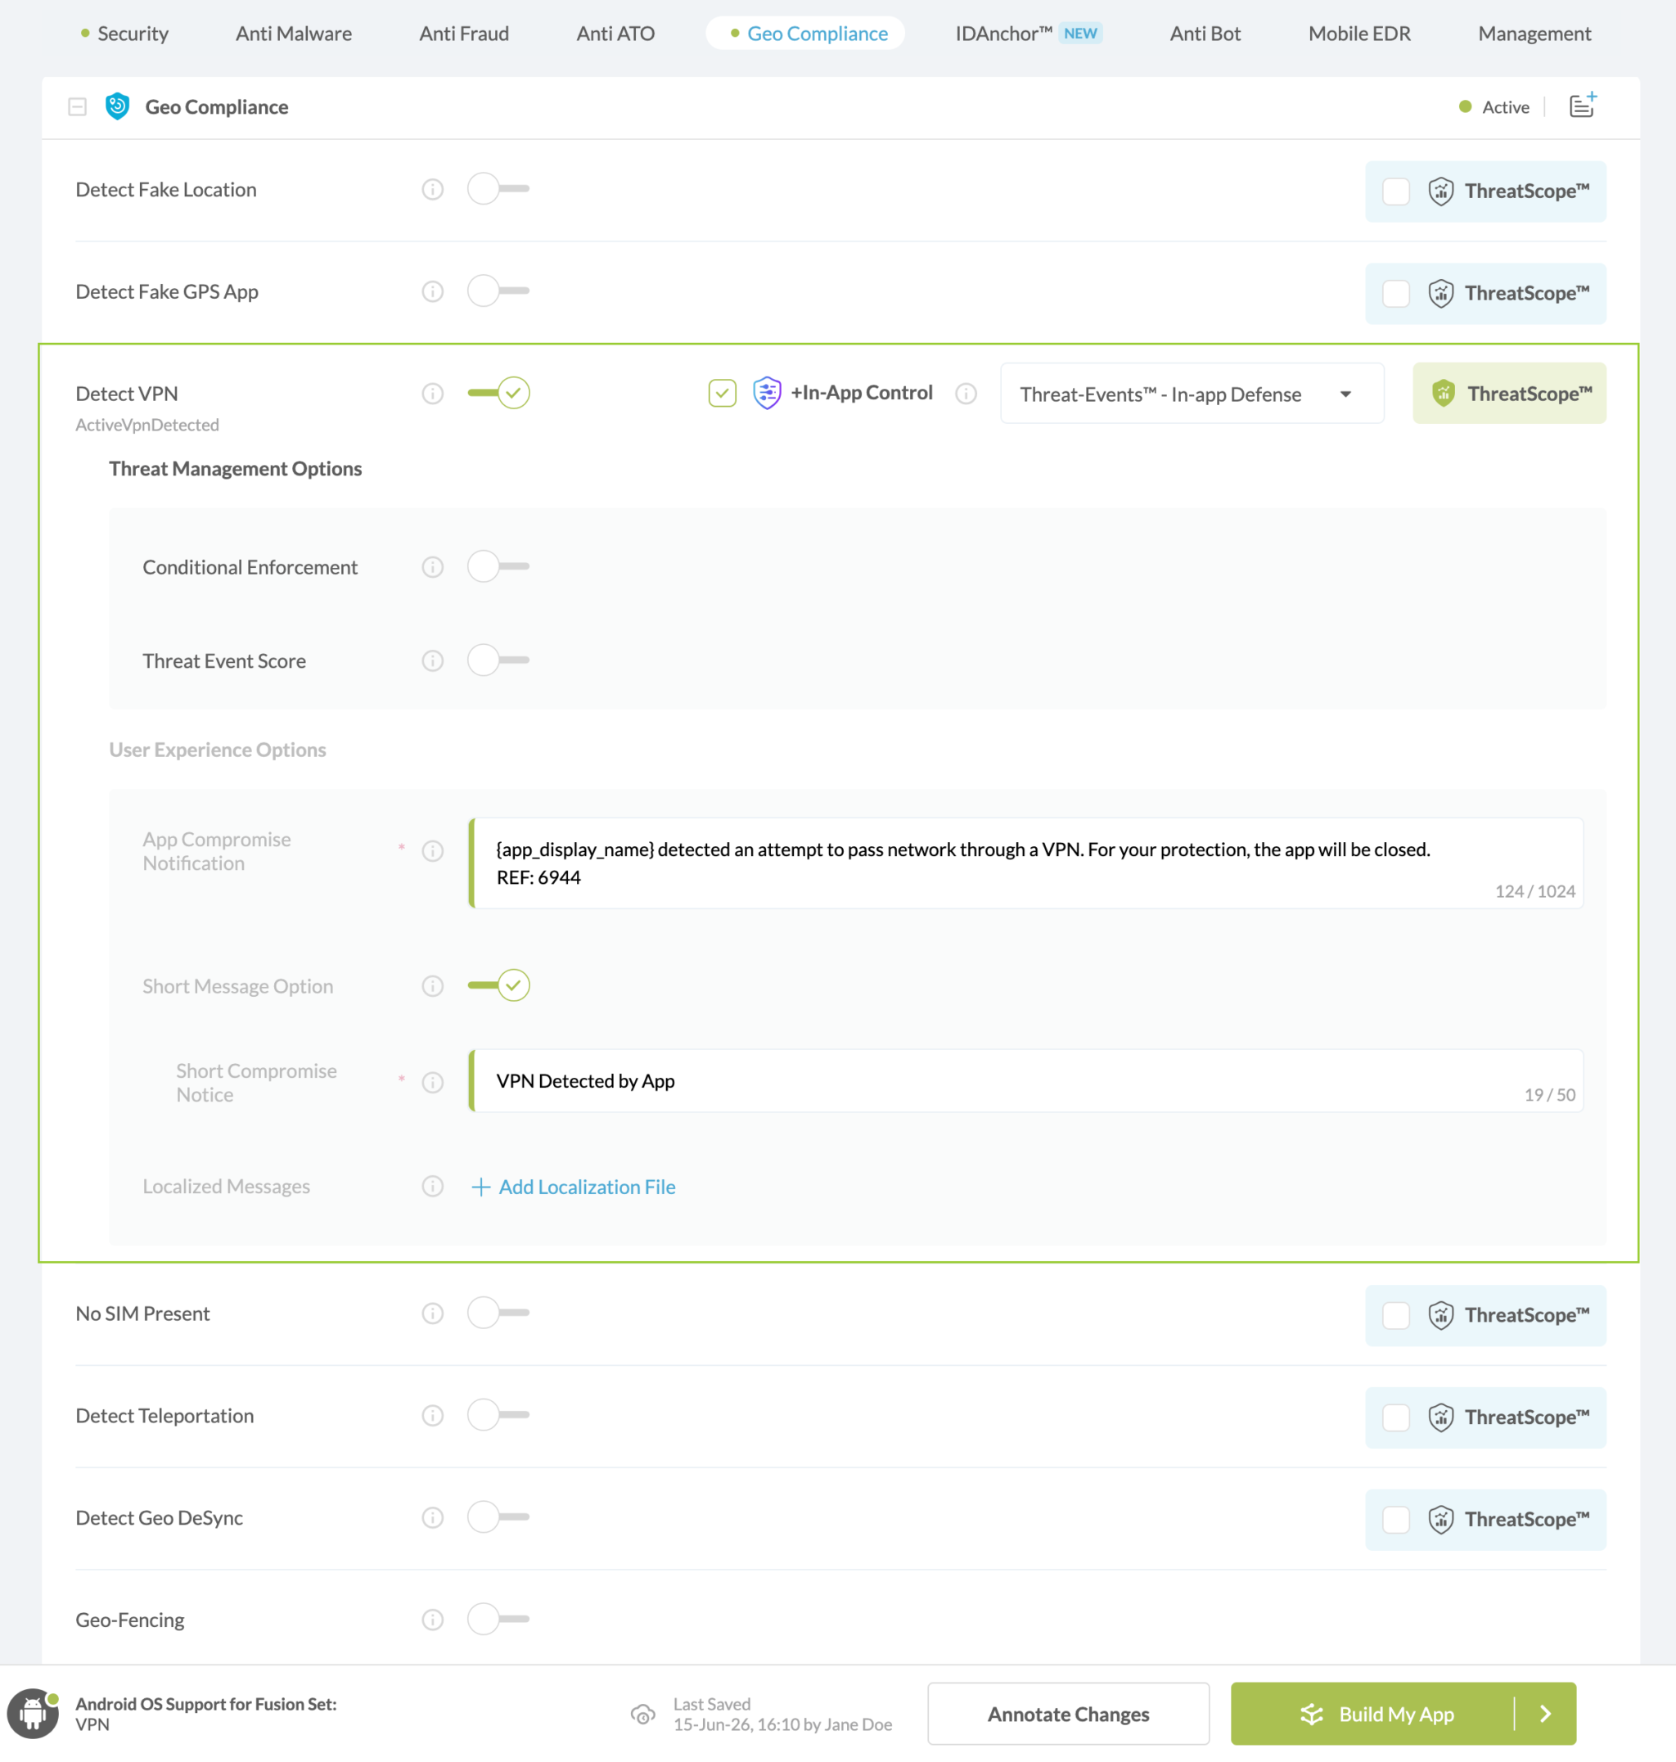Open the Threat-Events In-app Defense dropdown
The height and width of the screenshot is (1762, 1676).
pyautogui.click(x=1192, y=393)
